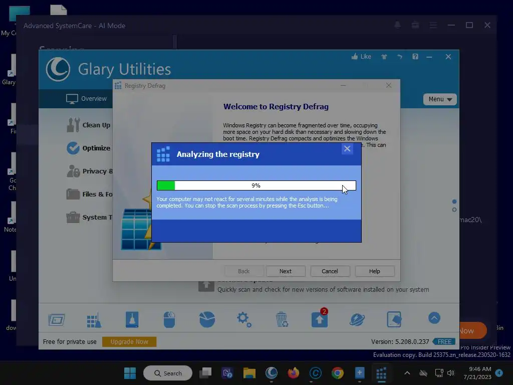
Task: Open Task View on the taskbar
Action: (205, 373)
